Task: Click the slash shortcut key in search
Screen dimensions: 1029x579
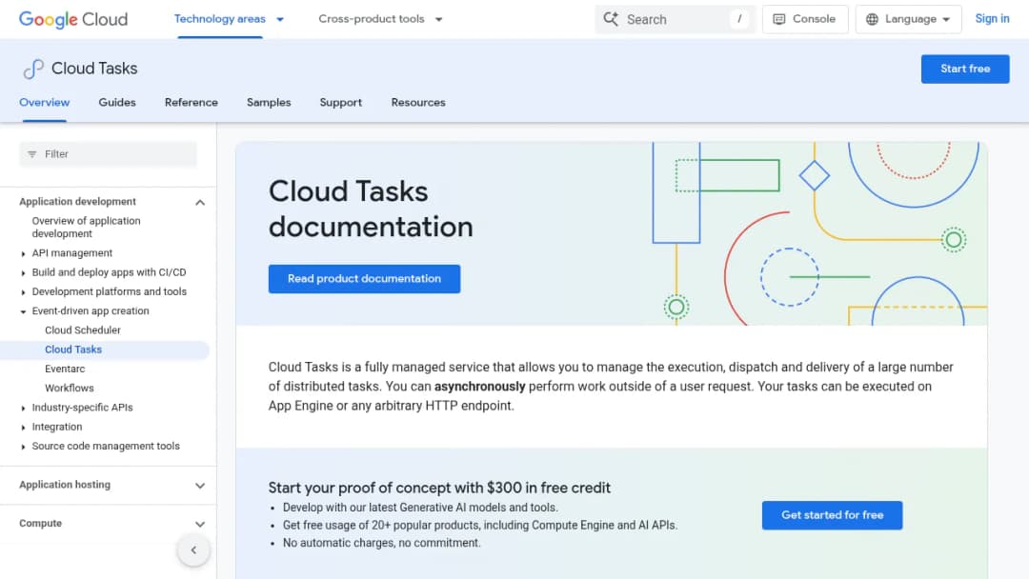Action: coord(739,19)
